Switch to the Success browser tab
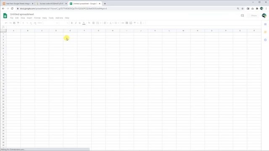This screenshot has height=151, width=269. [51, 4]
